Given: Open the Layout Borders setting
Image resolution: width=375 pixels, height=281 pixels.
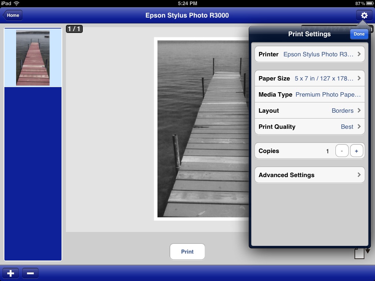Looking at the screenshot, I should pyautogui.click(x=309, y=110).
